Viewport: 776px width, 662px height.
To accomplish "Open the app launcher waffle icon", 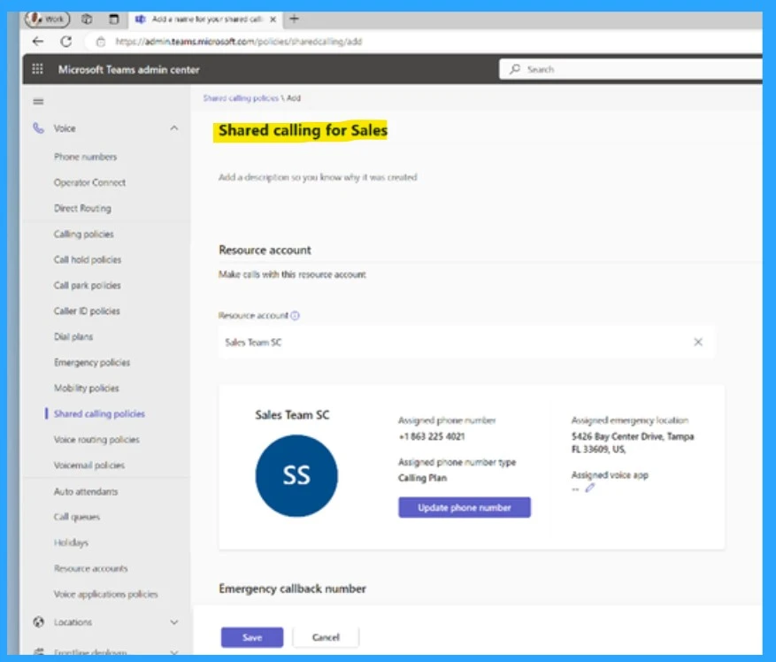I will click(x=38, y=69).
